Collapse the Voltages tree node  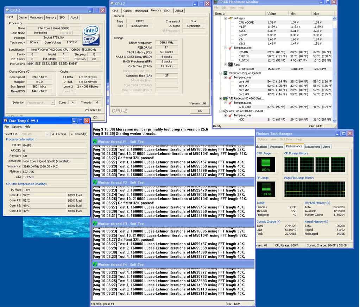(226, 18)
